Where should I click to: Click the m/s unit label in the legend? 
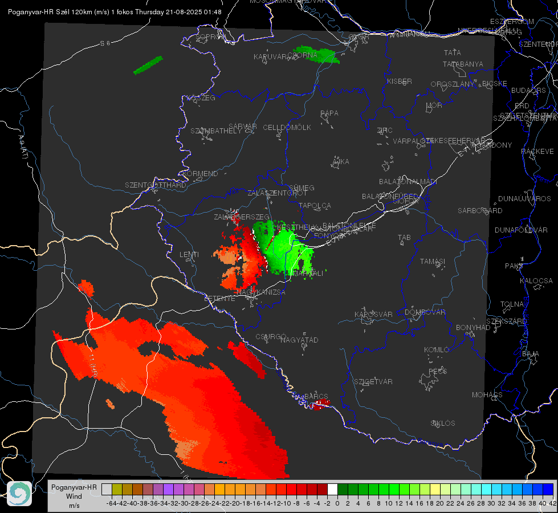click(74, 506)
